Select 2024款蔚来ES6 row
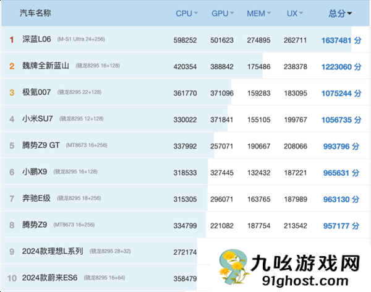This screenshot has width=371, height=292. point(51,278)
